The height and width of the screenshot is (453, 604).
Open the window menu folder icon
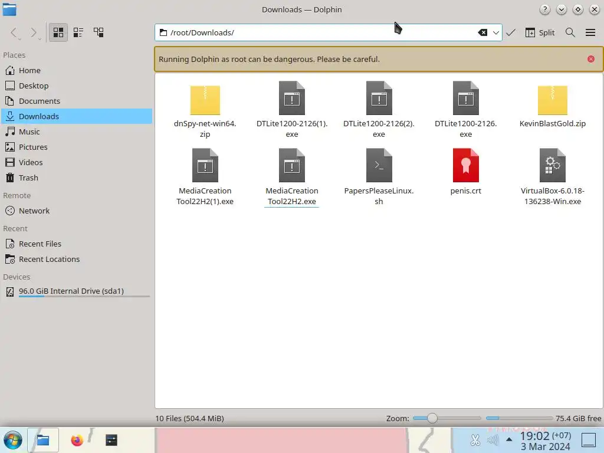[9, 9]
